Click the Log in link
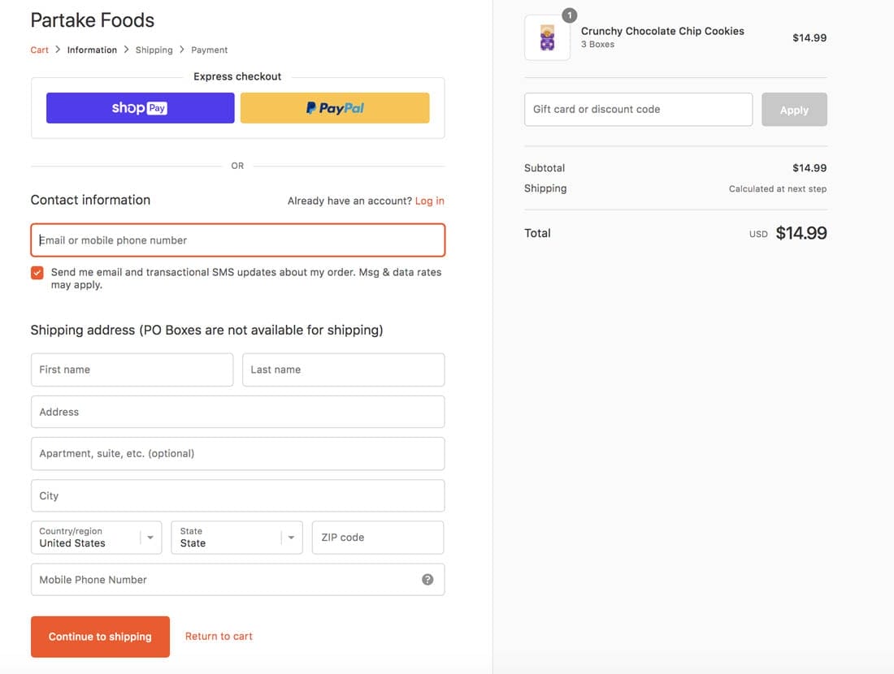This screenshot has width=894, height=674. [429, 201]
